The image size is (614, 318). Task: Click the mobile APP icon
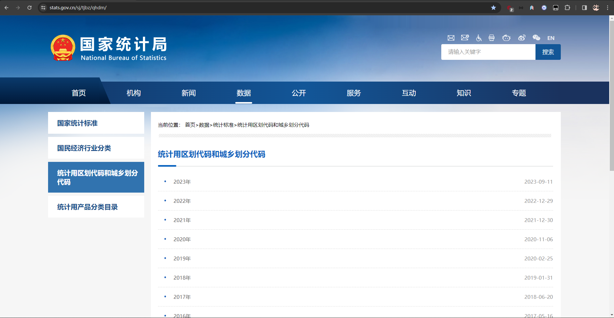[492, 38]
